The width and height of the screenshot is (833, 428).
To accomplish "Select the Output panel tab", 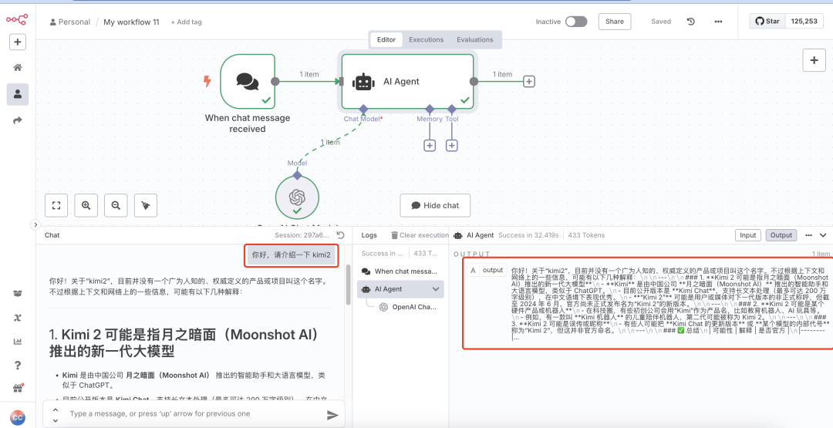I will tap(781, 235).
